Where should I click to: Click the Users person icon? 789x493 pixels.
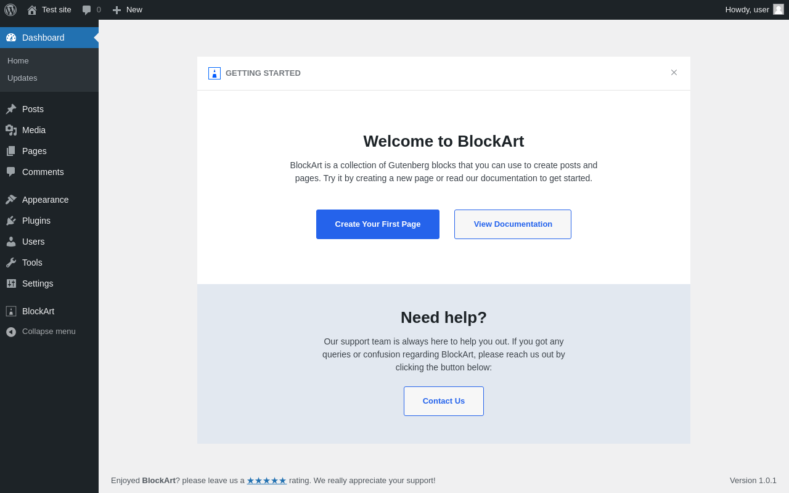point(11,242)
